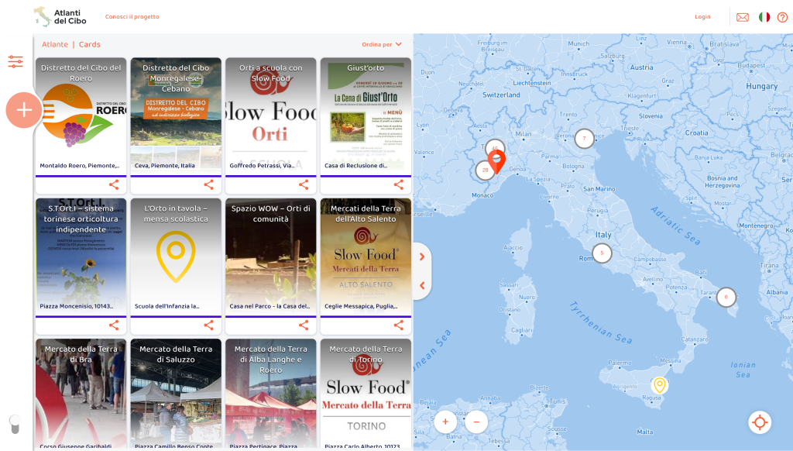This screenshot has width=793, height=451.
Task: Open the cluster of 45 near Turin
Action: [x=495, y=146]
